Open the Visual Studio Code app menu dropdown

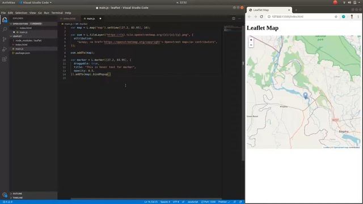pos(36,2)
